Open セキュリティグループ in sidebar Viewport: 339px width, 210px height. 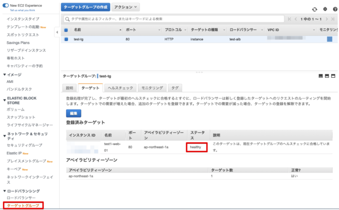click(24, 145)
